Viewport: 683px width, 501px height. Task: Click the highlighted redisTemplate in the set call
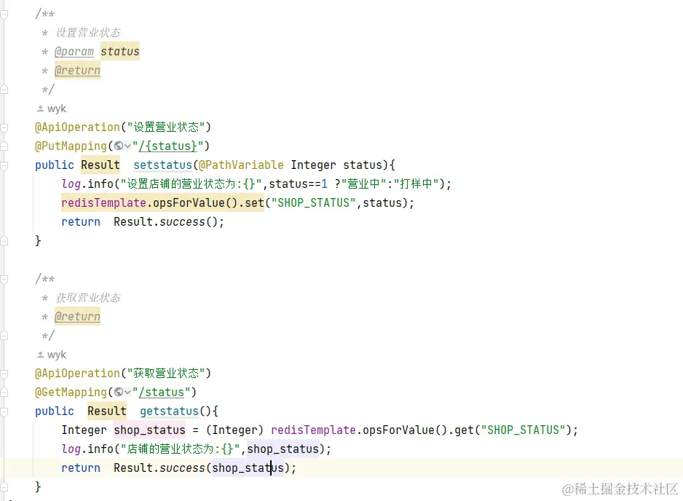pyautogui.click(x=103, y=203)
